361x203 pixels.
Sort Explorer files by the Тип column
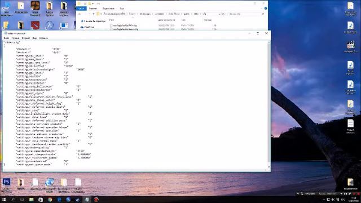click(x=183, y=20)
